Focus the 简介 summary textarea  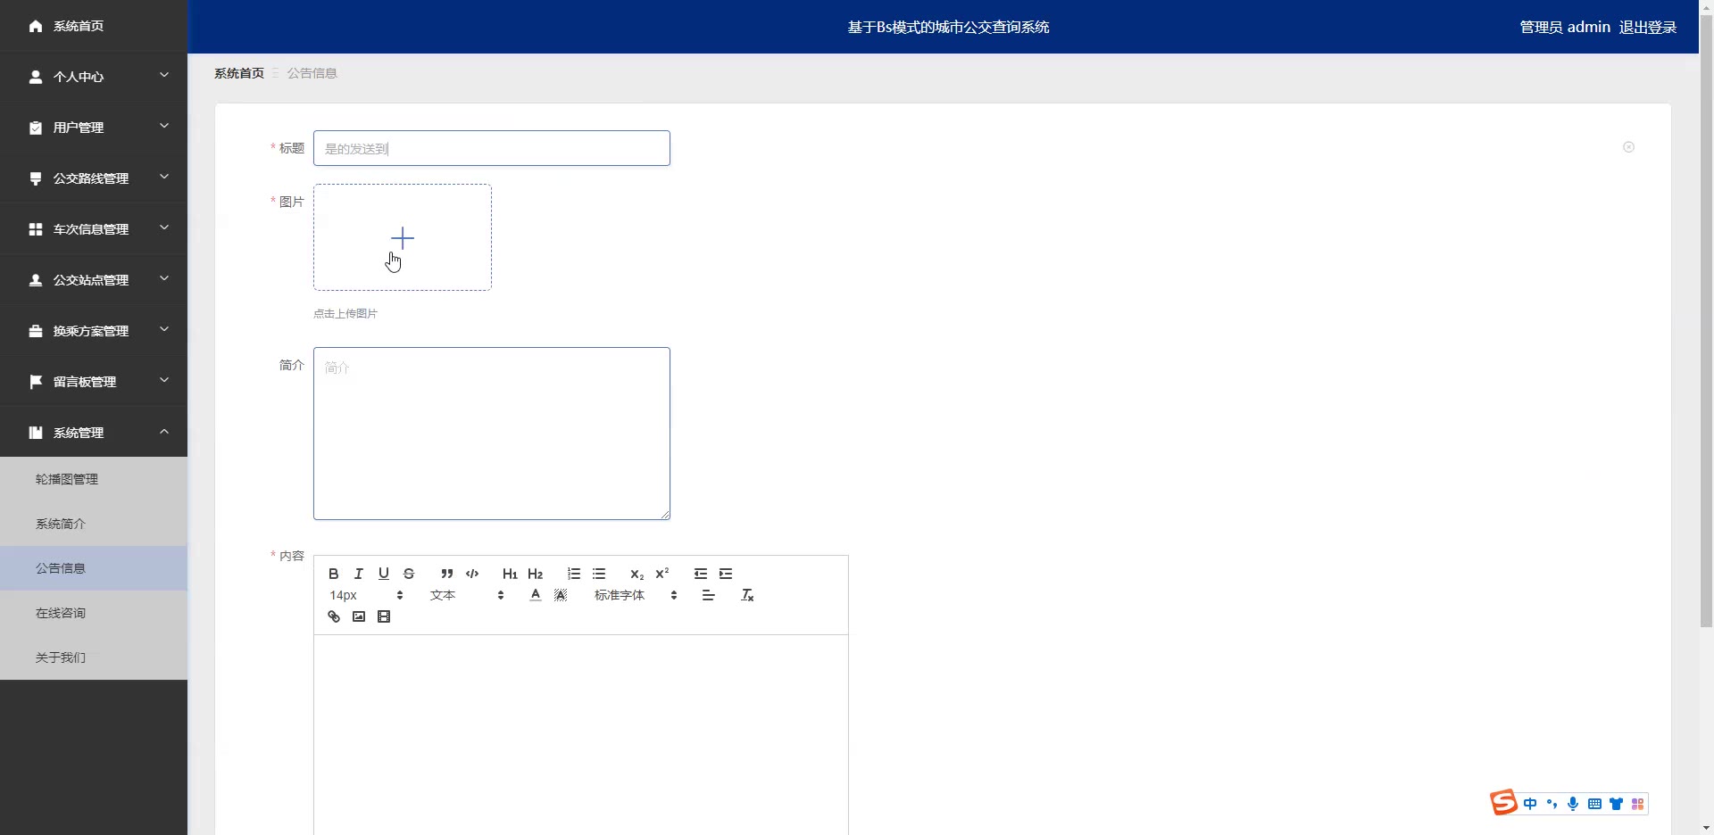point(492,434)
